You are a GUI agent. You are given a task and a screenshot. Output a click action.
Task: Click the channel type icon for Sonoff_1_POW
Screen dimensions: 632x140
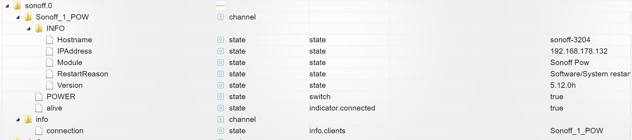[x=221, y=17]
